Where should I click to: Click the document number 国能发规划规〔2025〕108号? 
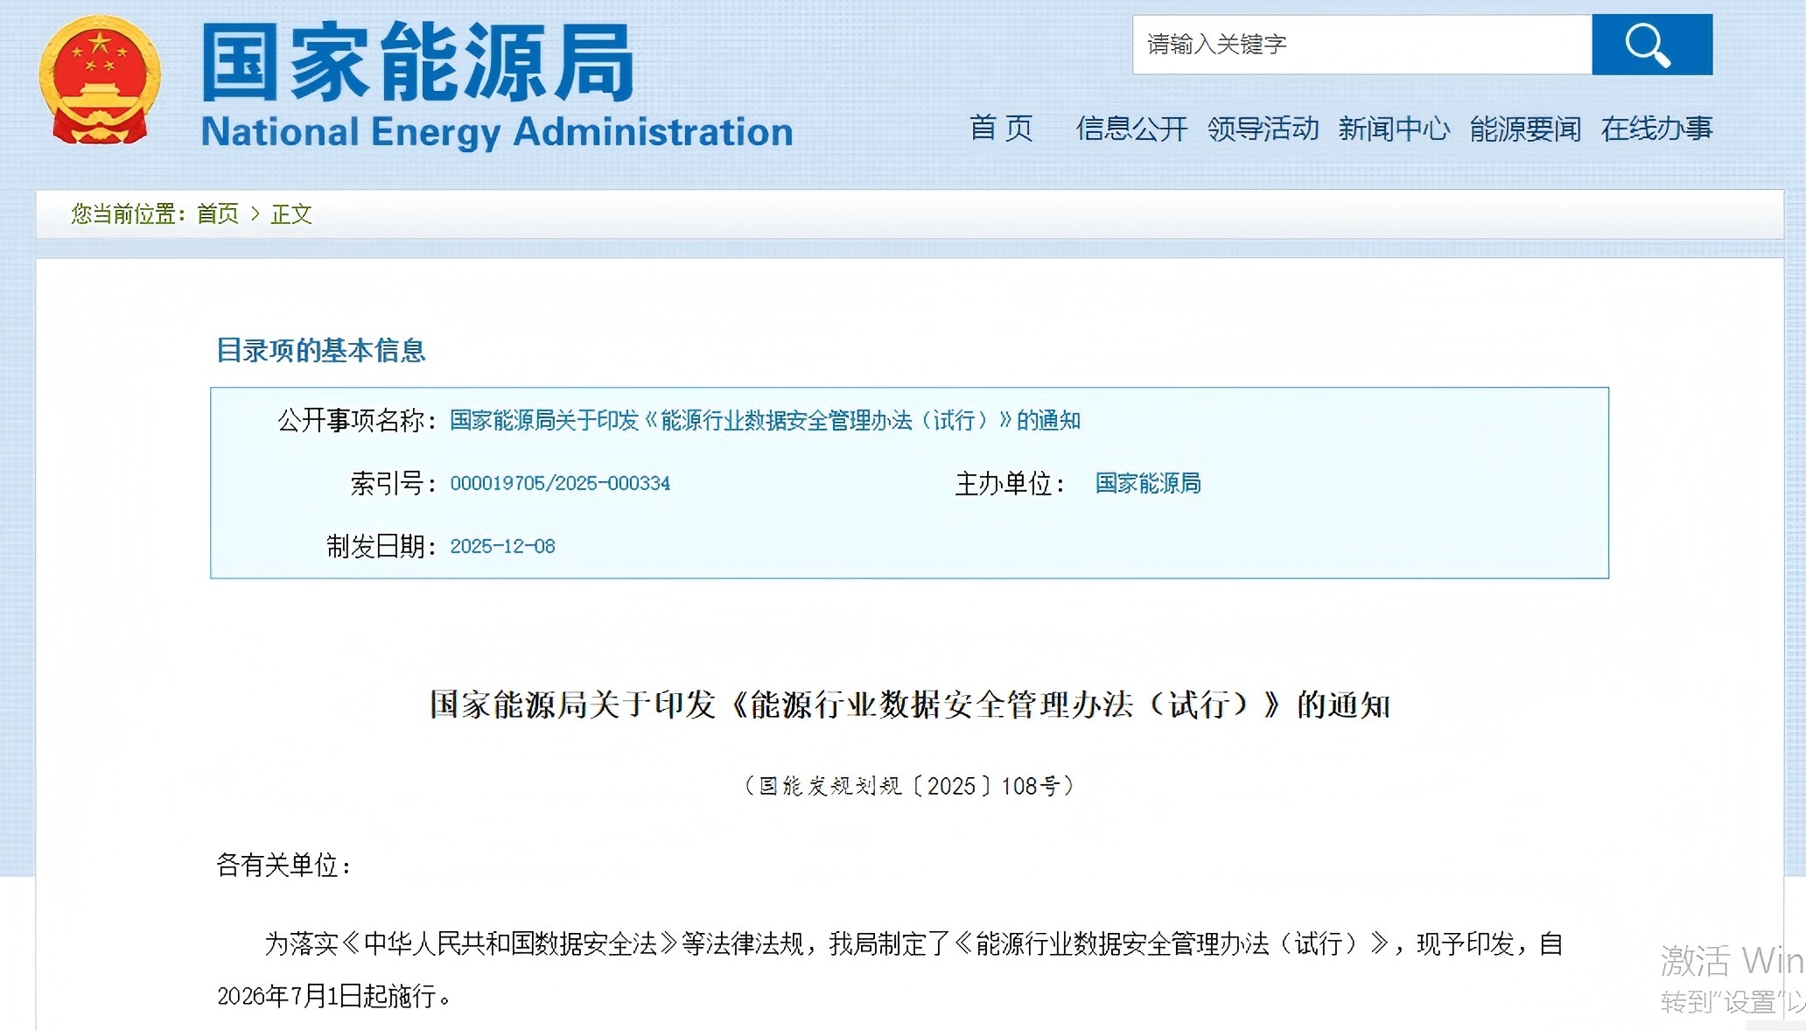click(x=908, y=786)
